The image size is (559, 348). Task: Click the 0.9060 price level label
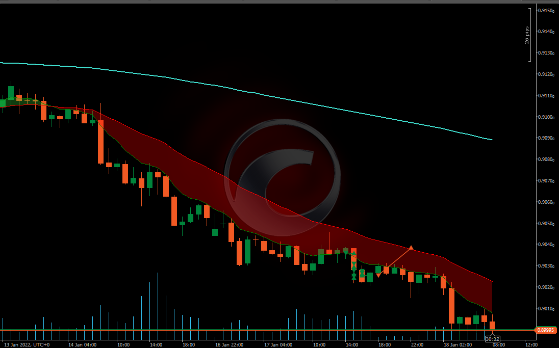coord(546,202)
